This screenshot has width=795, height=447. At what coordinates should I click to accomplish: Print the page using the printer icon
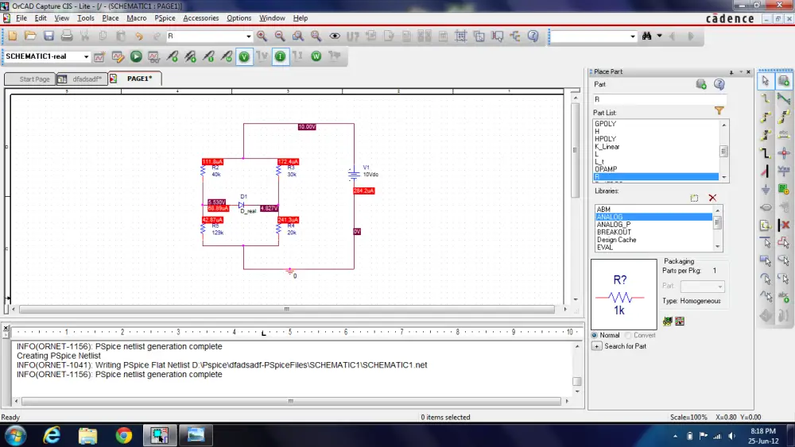pos(67,36)
